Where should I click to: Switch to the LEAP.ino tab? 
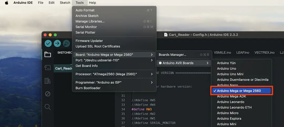[x=243, y=52]
